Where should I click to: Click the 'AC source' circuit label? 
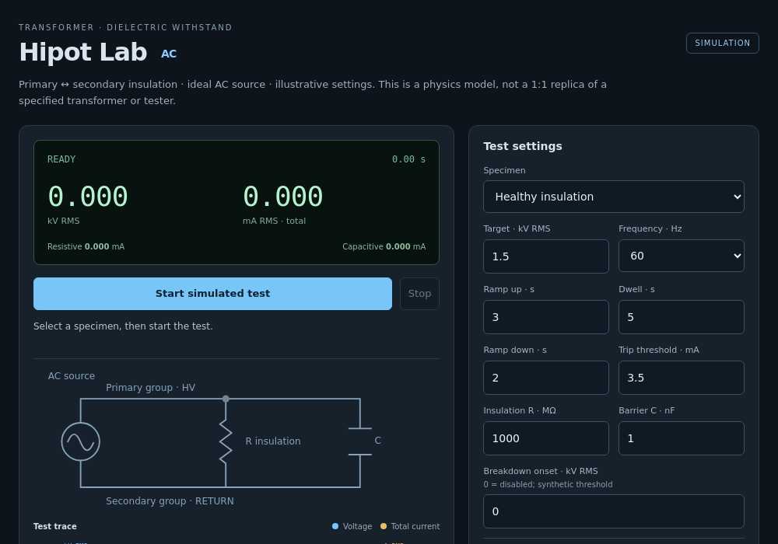(x=72, y=376)
